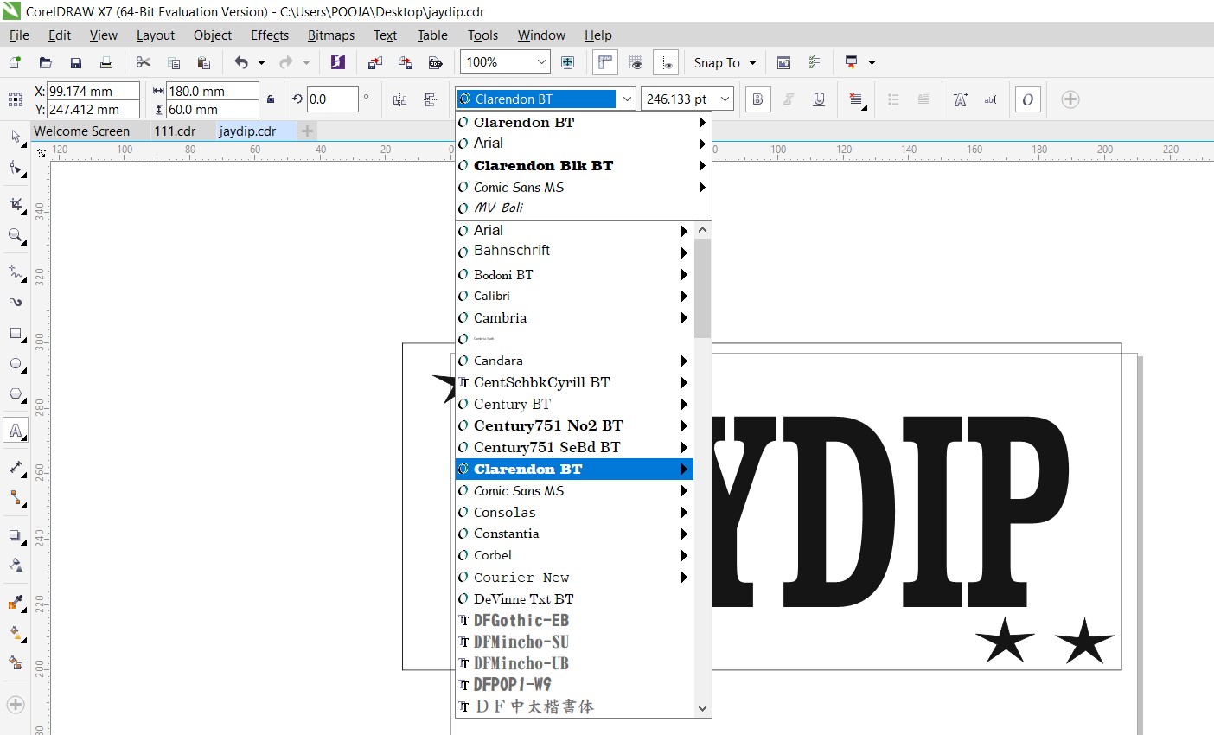Select the Parallel Dimension tool

16,467
